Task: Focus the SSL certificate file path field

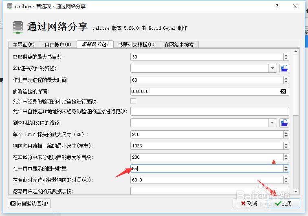Action: (x=200, y=68)
